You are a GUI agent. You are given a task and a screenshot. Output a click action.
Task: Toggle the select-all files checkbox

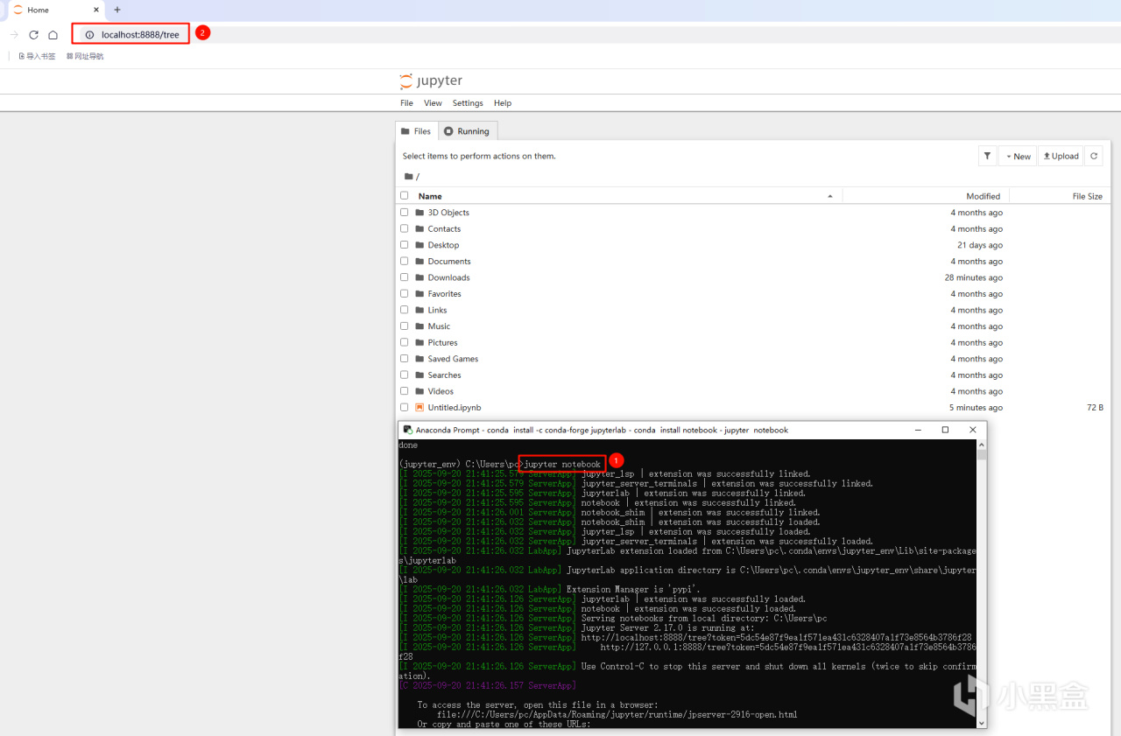404,196
